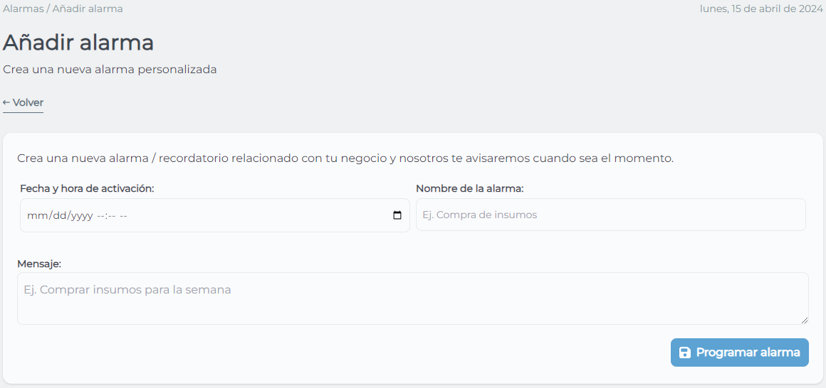Click the 'Nombre de la alarma:' label
Screen dimensions: 826x388
coord(470,189)
